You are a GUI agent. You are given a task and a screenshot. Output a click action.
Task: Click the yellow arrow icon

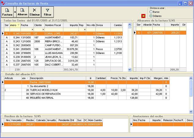[144, 16]
